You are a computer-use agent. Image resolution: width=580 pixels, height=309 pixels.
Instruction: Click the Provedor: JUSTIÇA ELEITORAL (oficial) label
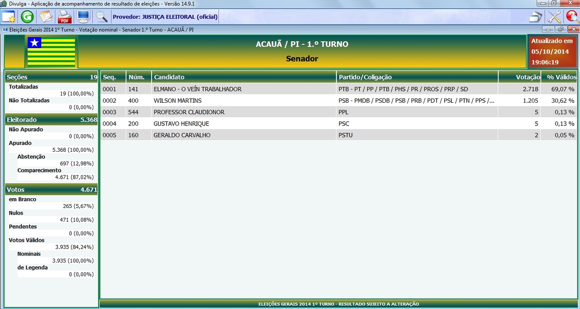click(165, 17)
